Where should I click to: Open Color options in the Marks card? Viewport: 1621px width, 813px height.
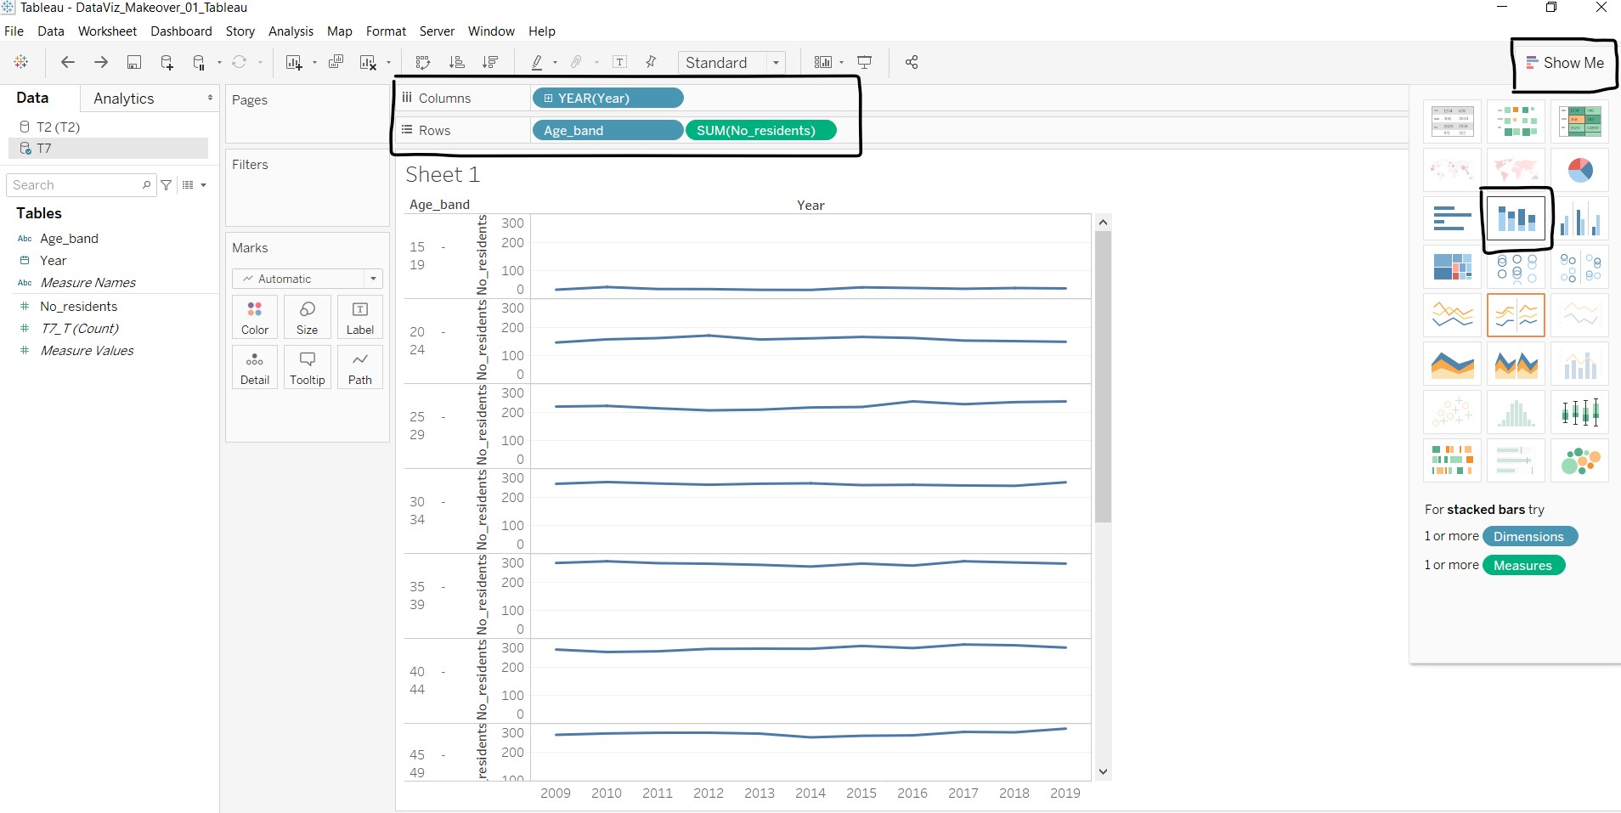coord(254,317)
